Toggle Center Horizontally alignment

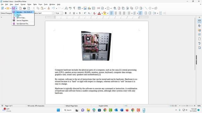point(116,13)
